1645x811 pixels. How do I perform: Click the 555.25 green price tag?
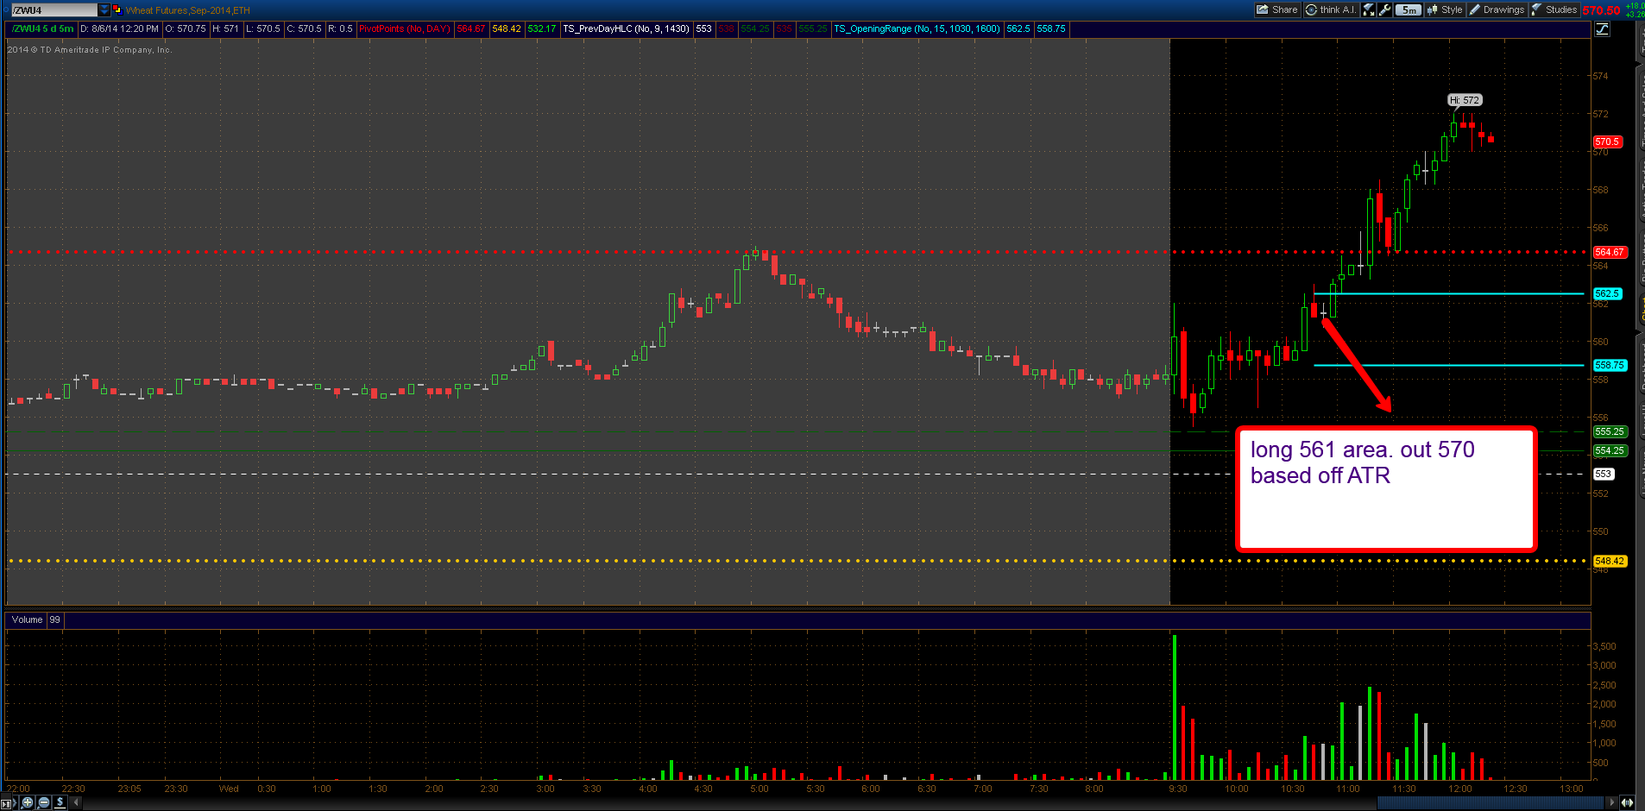[x=1610, y=431]
